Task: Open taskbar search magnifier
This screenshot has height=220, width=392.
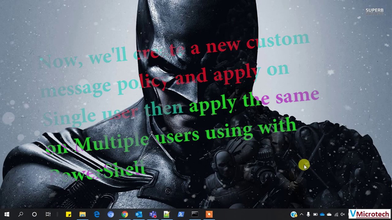Action: click(21, 215)
